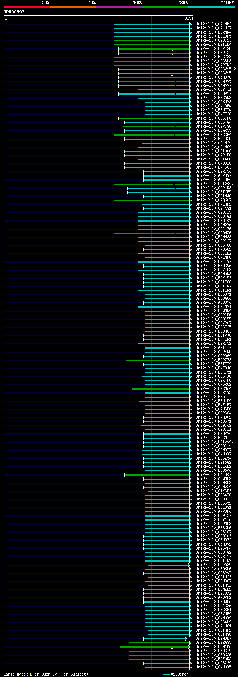
Task: Select the UniRef100_Q32SG4 label
Action: 213,413
